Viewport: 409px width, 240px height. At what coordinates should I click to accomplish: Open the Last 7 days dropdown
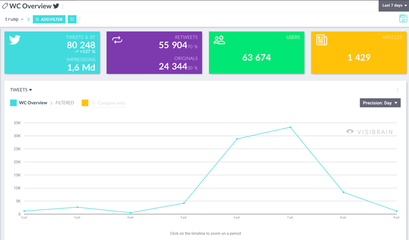coord(393,5)
